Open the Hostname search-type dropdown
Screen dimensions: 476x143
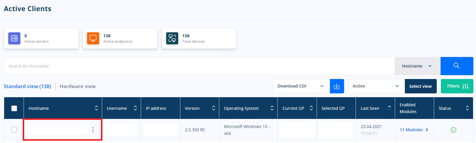(417, 66)
